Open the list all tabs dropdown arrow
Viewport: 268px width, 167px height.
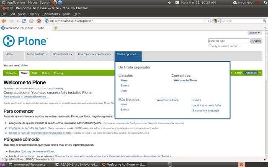[x=265, y=28]
